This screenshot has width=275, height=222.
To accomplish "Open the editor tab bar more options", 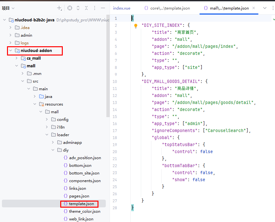I will coord(273,8).
